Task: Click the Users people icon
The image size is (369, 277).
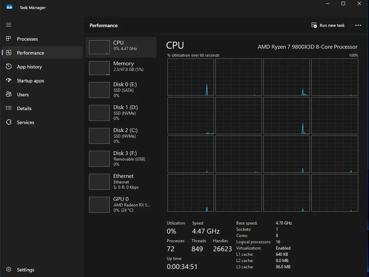Action: point(9,94)
